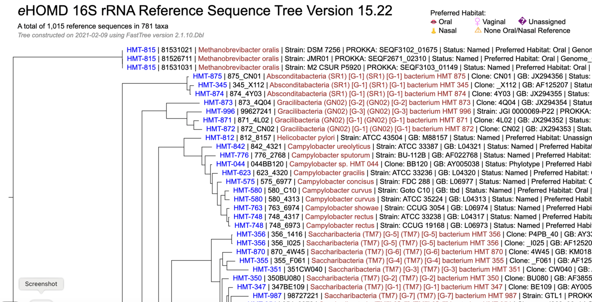Click the Vaginal female symbol icon
The width and height of the screenshot is (592, 302).
pyautogui.click(x=477, y=22)
